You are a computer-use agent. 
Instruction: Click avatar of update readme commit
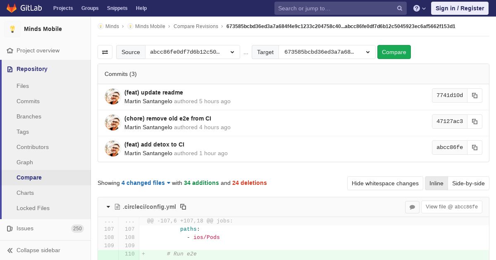(x=112, y=97)
